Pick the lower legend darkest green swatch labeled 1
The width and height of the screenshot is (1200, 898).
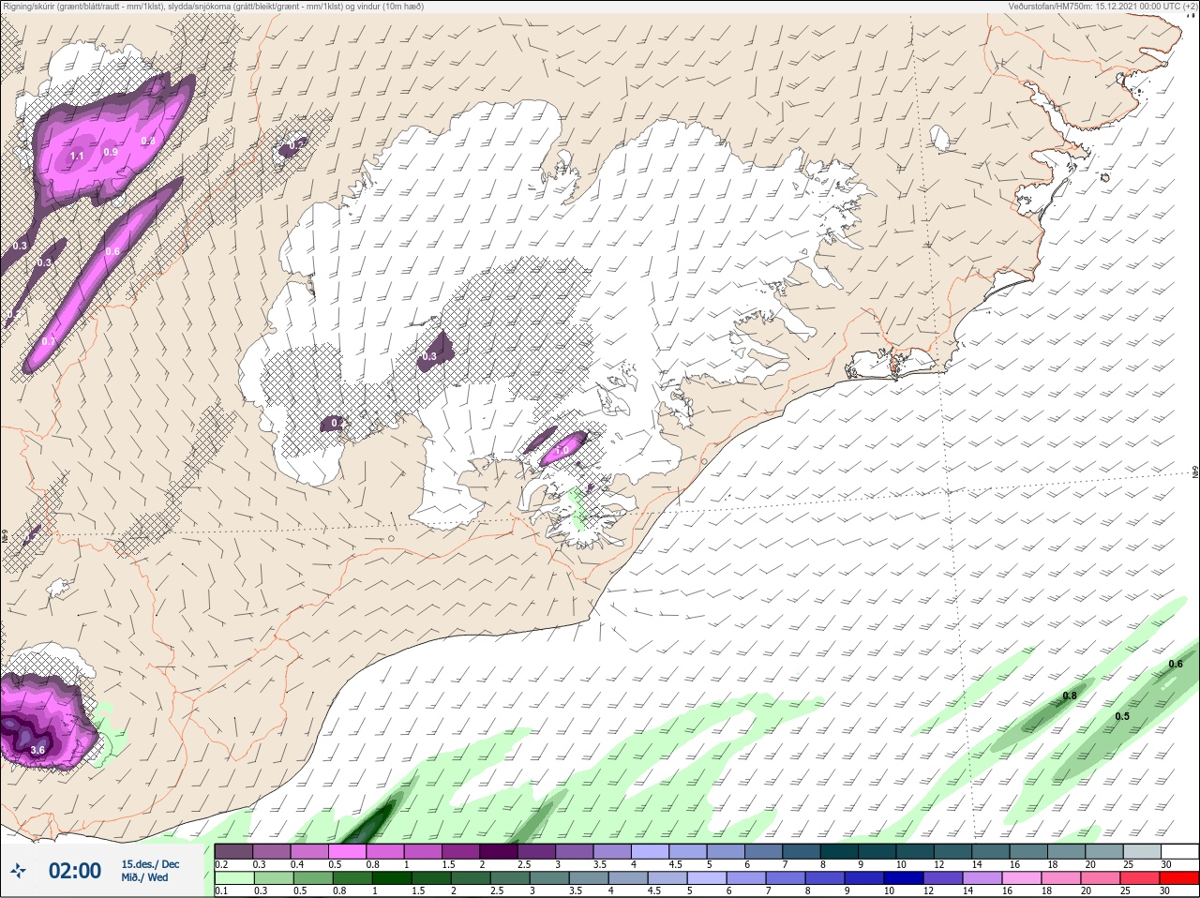(x=391, y=878)
